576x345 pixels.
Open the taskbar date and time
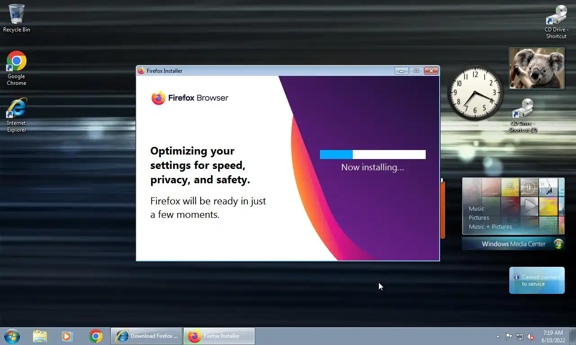click(x=553, y=336)
